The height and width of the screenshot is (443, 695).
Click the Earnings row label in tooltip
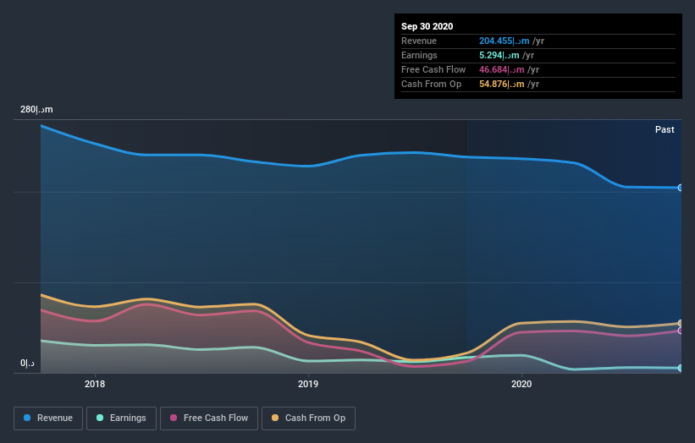click(419, 55)
